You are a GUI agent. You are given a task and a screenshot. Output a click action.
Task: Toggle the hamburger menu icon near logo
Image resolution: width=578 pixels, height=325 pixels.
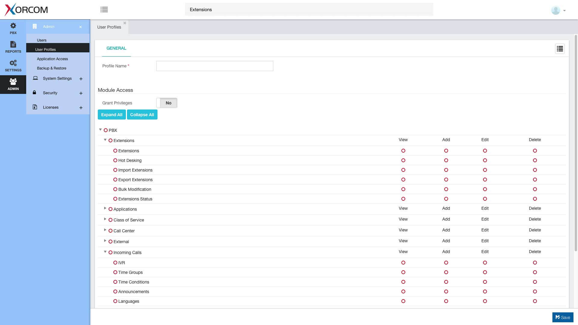[104, 10]
